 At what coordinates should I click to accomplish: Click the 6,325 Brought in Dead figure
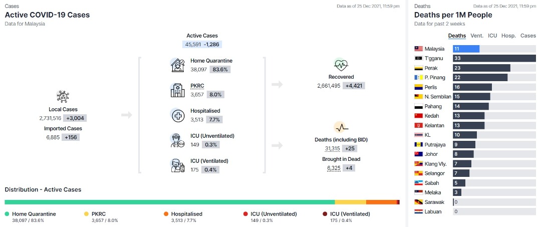click(x=334, y=168)
